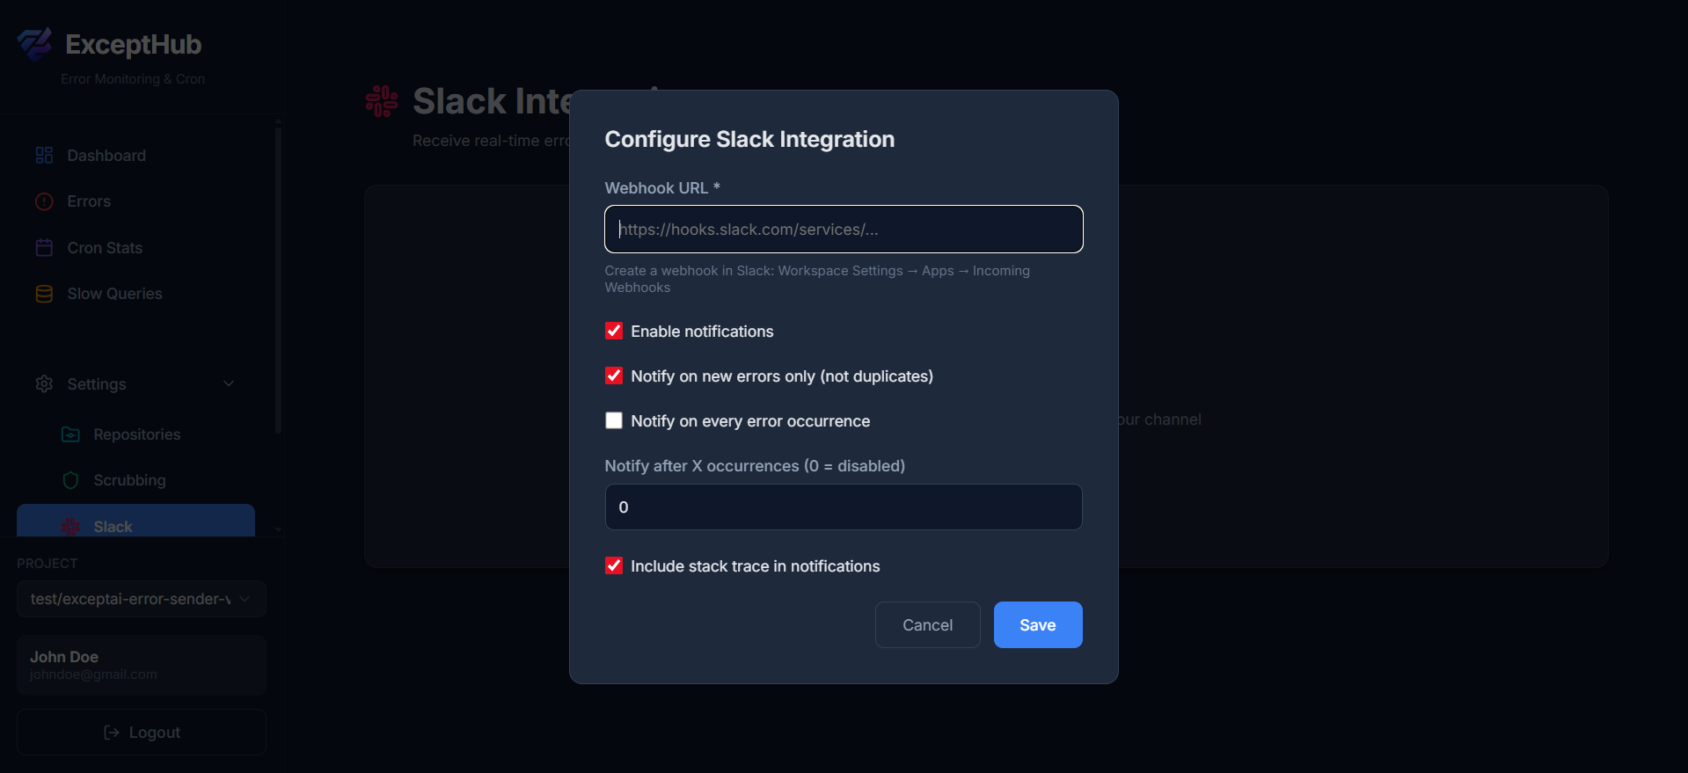Click the webhook creation hint text
This screenshot has width=1688, height=773.
click(x=817, y=279)
